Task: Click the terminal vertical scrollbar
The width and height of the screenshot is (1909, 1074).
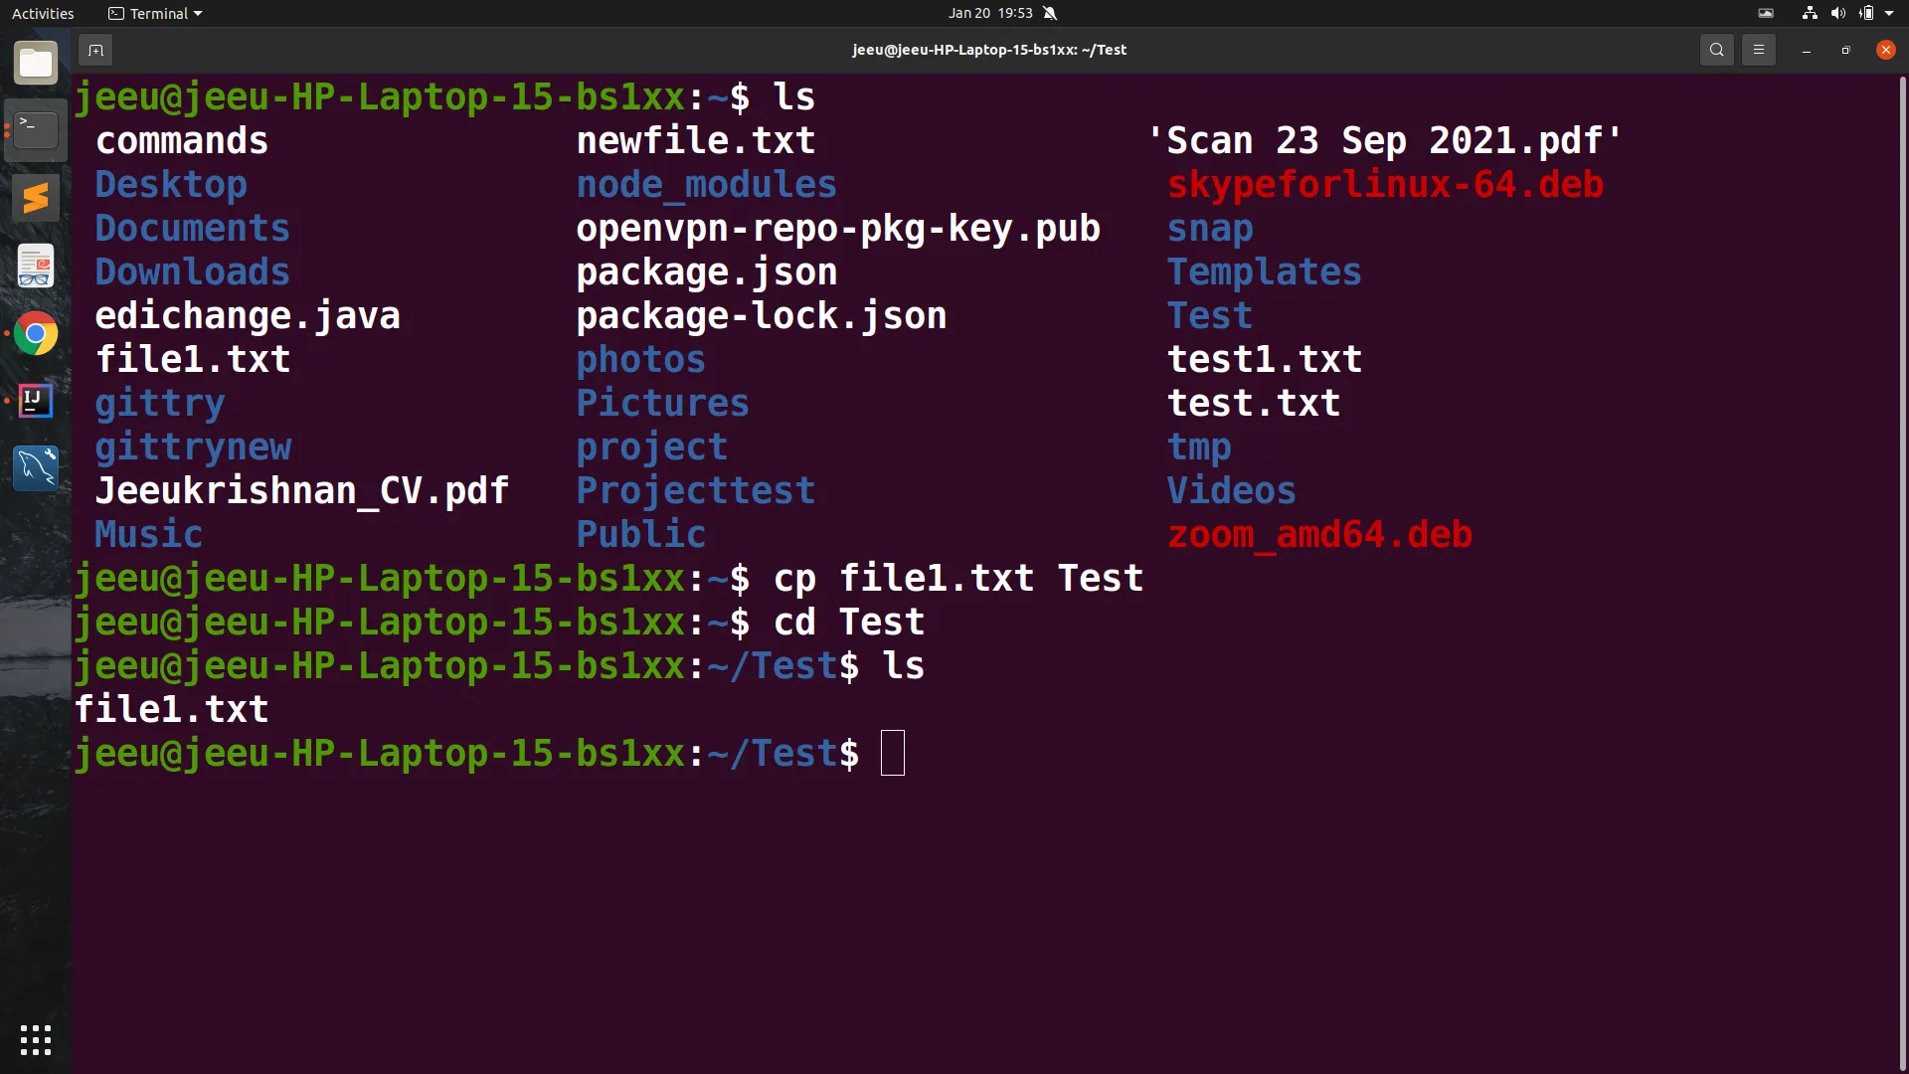Action: 1902,572
